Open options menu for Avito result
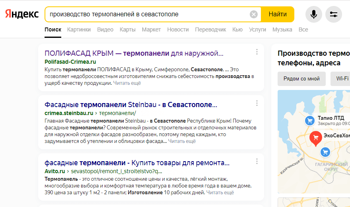The width and height of the screenshot is (350, 207). 257,162
